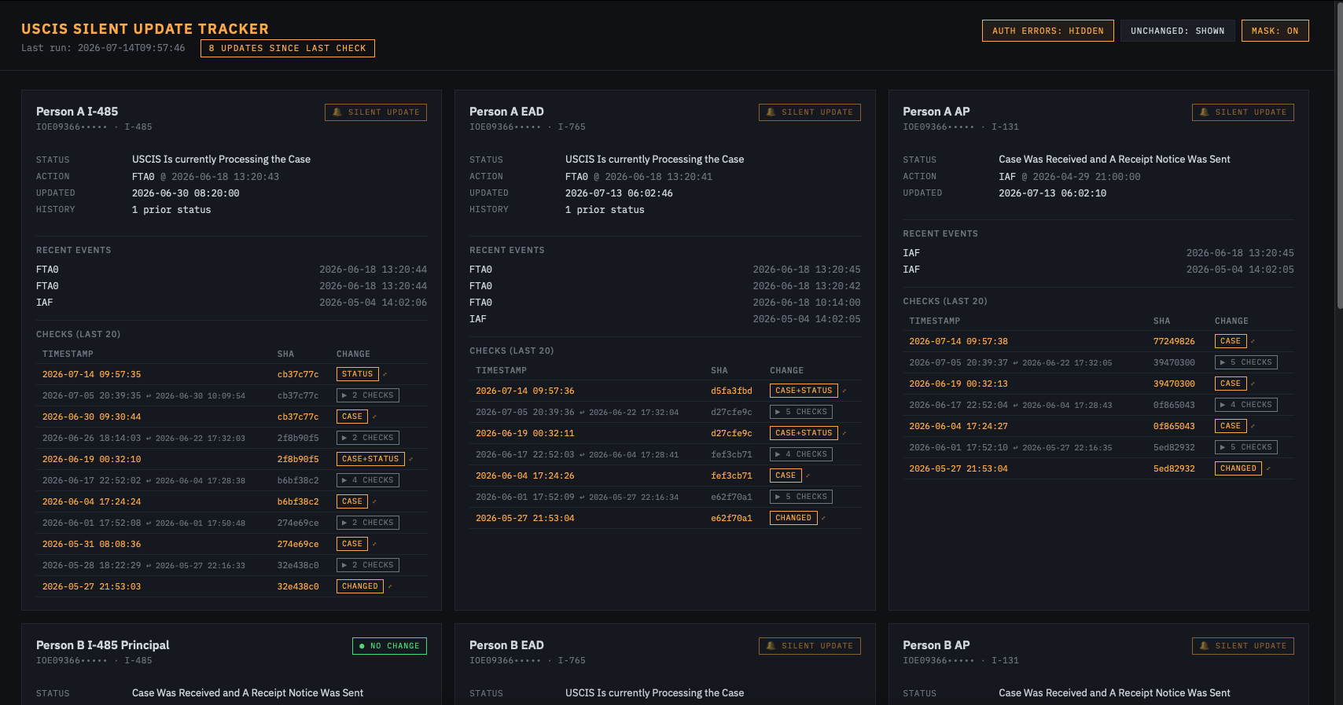Viewport: 1343px width, 705px height.
Task: Open diff icon in Person A I-485 row 2026-06-04 17:24:24
Action: click(374, 501)
